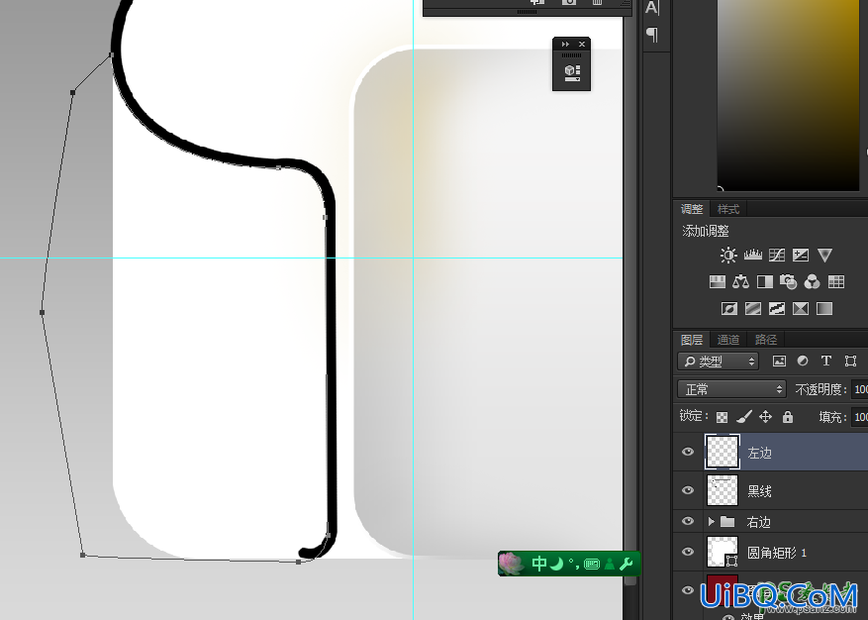This screenshot has height=620, width=868.
Task: Add a Levels adjustment layer
Action: (753, 255)
